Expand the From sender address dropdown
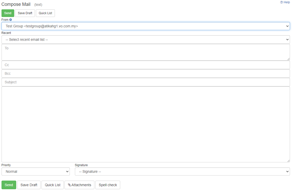Viewport: 292px width, 192px height. point(146,26)
